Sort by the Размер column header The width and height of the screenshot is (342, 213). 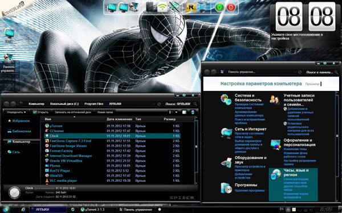pyautogui.click(x=170, y=119)
